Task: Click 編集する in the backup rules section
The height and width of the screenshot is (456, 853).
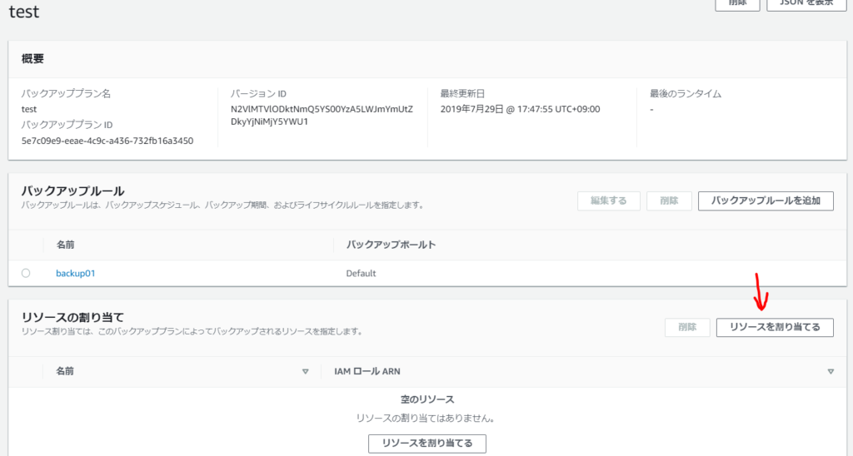Action: 608,201
